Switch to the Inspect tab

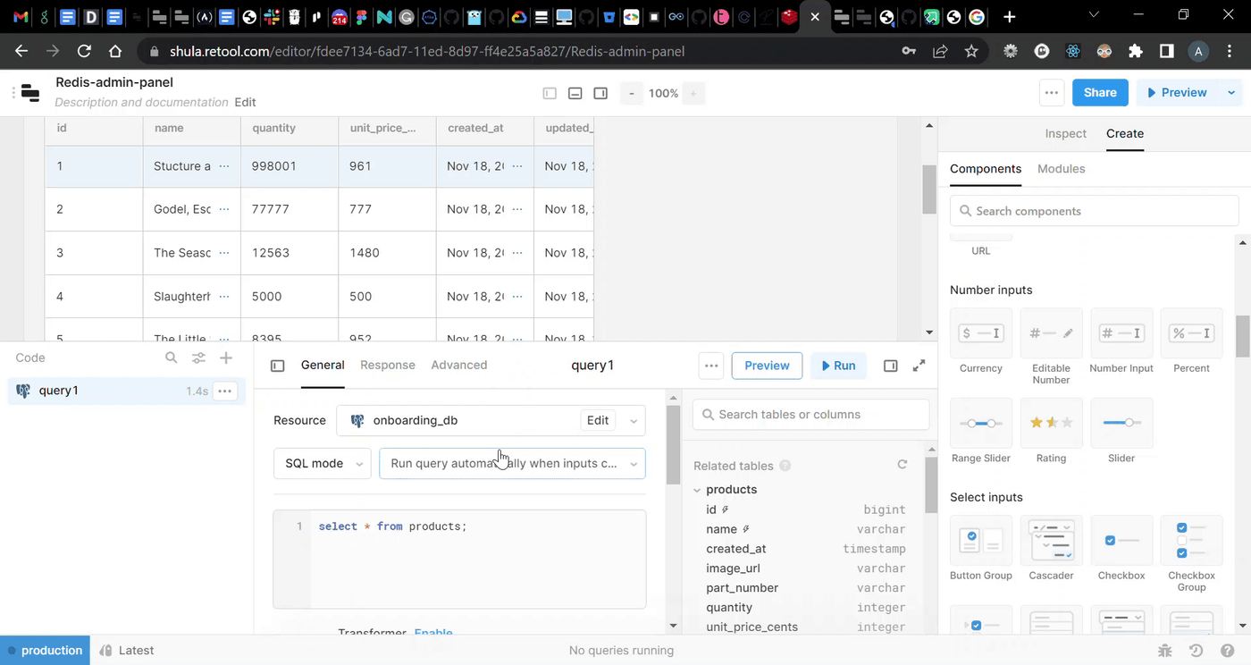pos(1065,133)
